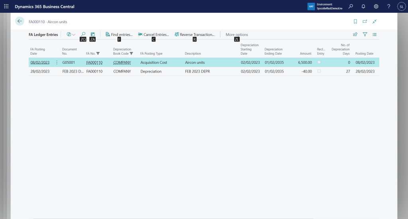Open row menu dots for the Acquisition Cost entry
The width and height of the screenshot is (408, 219).
click(57, 63)
